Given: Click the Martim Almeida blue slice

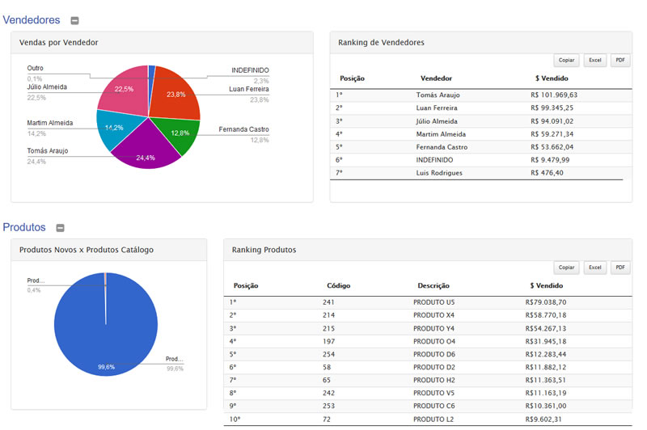Looking at the screenshot, I should [x=112, y=129].
